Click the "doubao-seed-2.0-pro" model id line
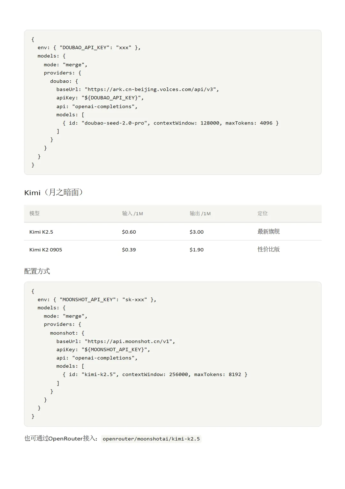The height and width of the screenshot is (489, 345). 171,123
